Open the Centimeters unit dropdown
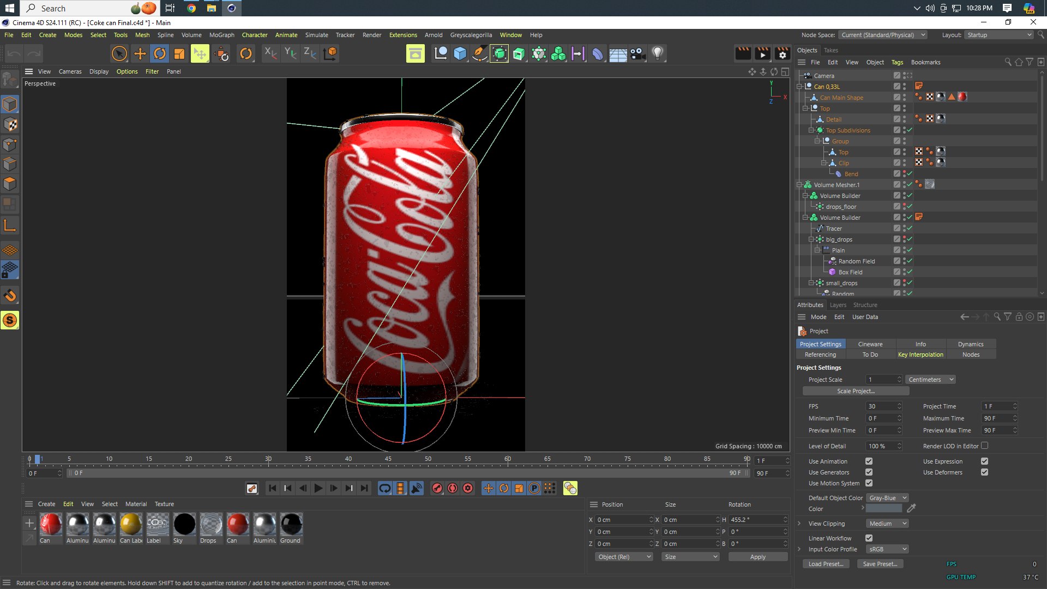This screenshot has height=589, width=1047. 930,380
